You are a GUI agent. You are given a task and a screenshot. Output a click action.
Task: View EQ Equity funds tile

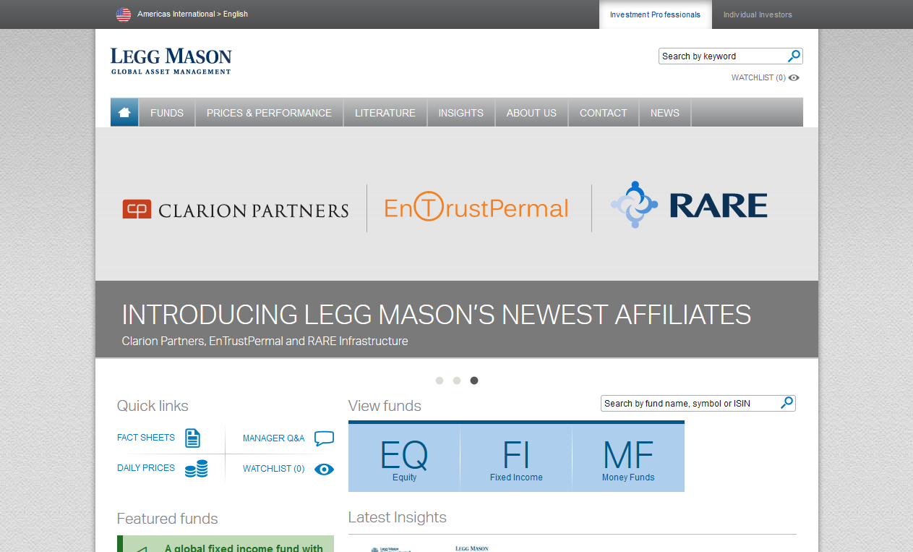(404, 458)
